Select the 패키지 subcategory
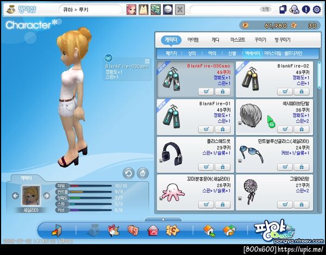This screenshot has height=255, width=326. (171, 53)
